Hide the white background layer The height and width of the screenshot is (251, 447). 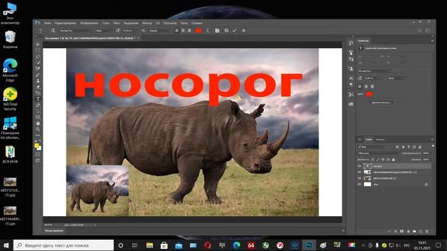359,184
